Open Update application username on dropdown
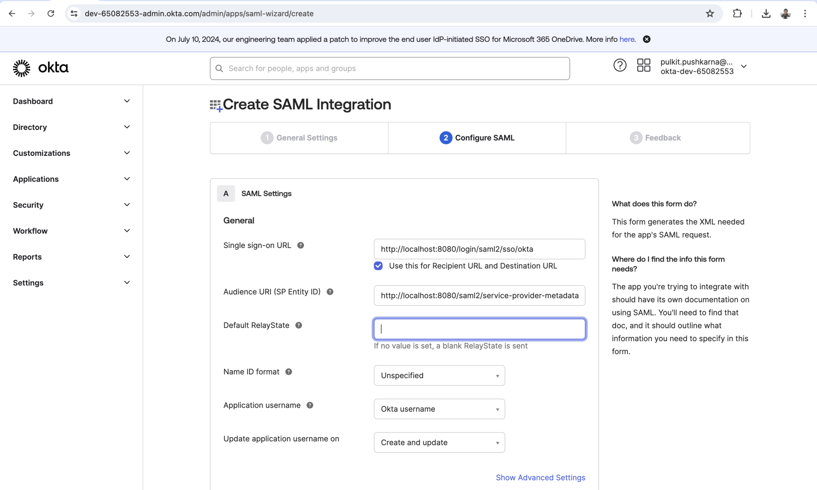The width and height of the screenshot is (817, 490). click(439, 442)
